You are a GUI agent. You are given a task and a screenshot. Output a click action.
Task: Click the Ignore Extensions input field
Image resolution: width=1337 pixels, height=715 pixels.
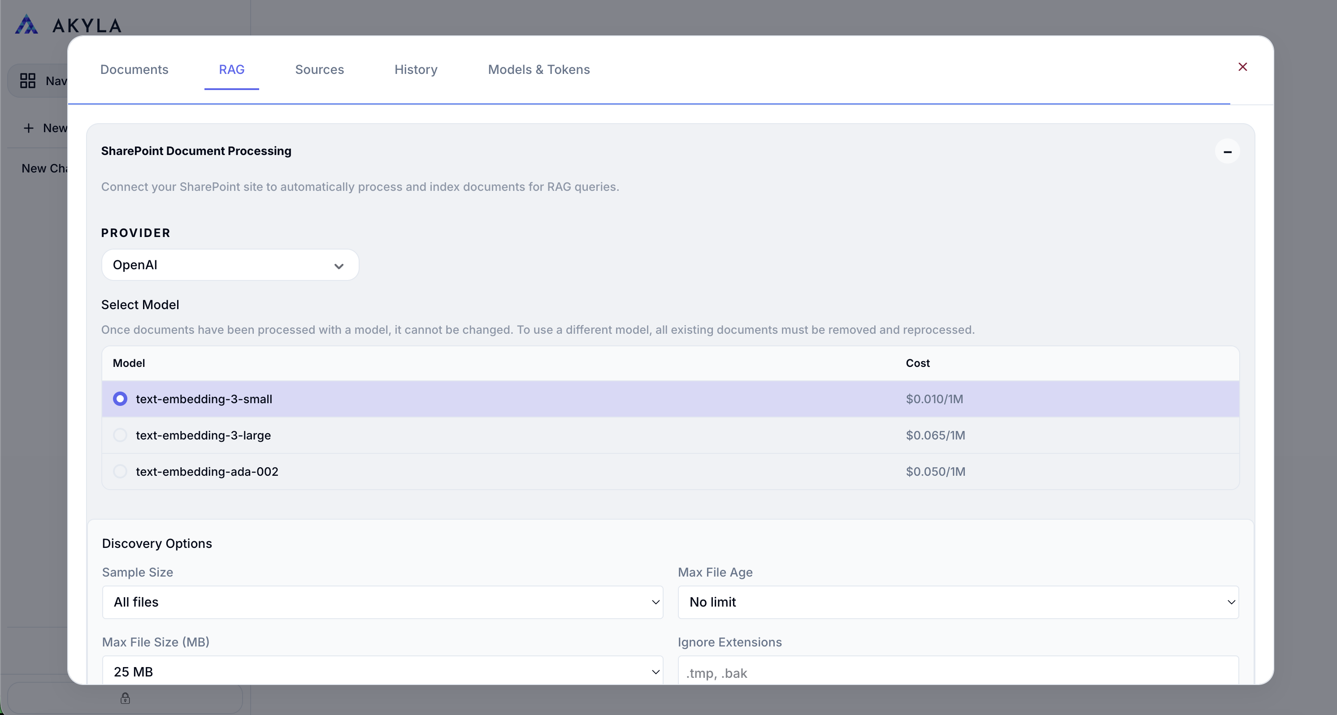point(958,672)
